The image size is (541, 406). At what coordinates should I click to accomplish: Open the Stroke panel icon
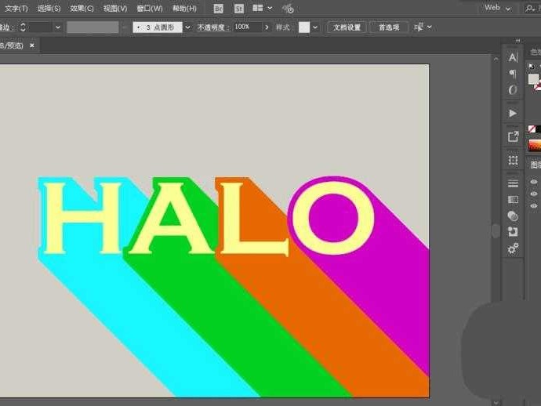pos(513,183)
